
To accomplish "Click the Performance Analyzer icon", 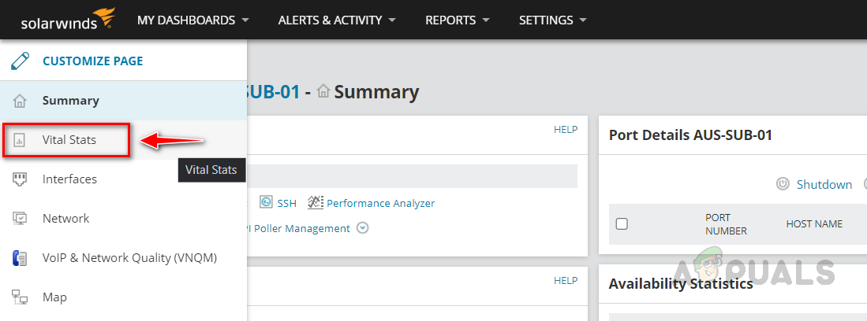I will click(x=316, y=202).
